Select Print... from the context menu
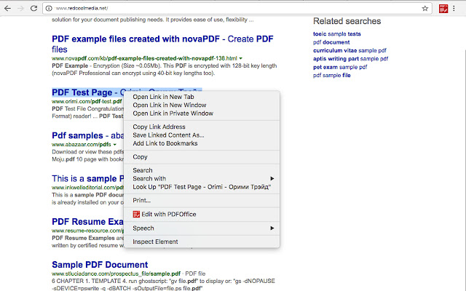This screenshot has width=466, height=291. 141,201
